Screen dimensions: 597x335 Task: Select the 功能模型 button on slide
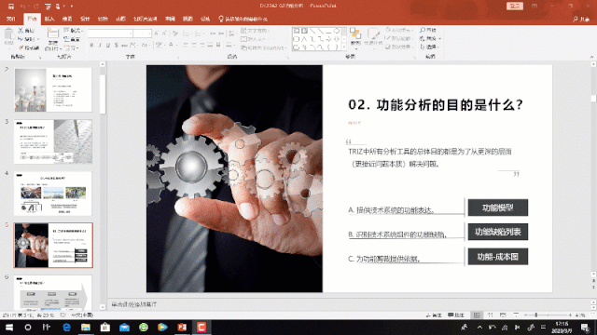tap(497, 208)
